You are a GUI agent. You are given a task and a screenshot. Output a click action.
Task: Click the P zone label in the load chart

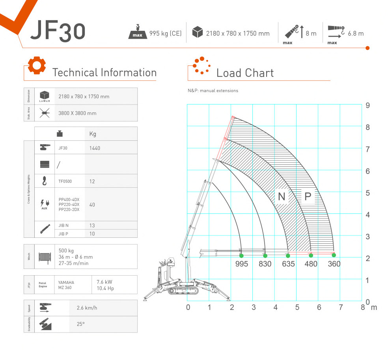point(308,196)
